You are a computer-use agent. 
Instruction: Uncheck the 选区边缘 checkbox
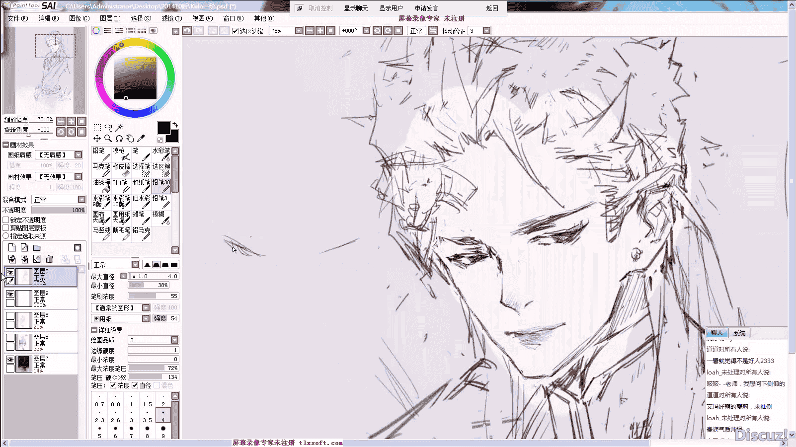pos(236,31)
